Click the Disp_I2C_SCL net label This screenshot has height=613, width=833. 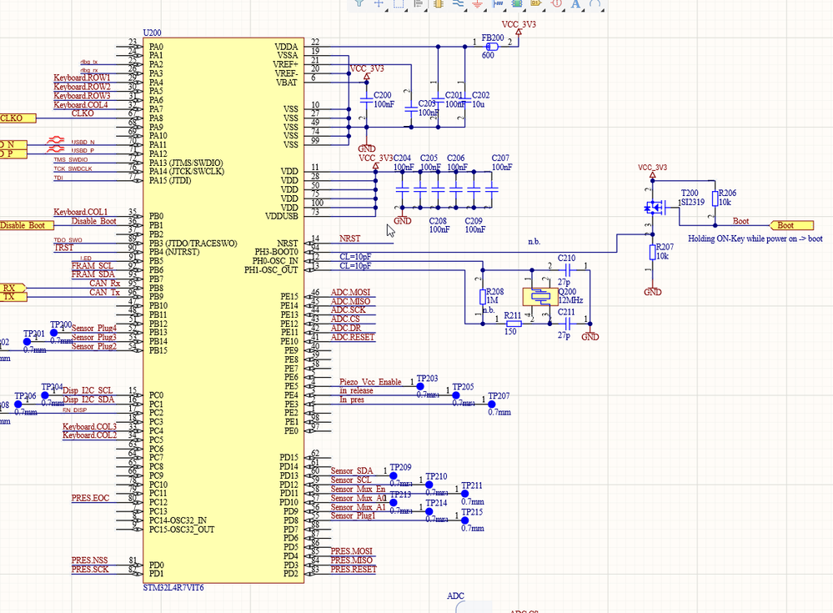[x=88, y=390]
